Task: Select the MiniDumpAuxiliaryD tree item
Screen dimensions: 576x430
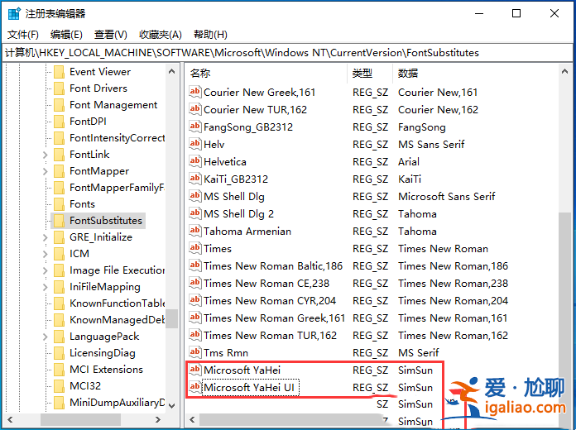Action: coord(117,403)
